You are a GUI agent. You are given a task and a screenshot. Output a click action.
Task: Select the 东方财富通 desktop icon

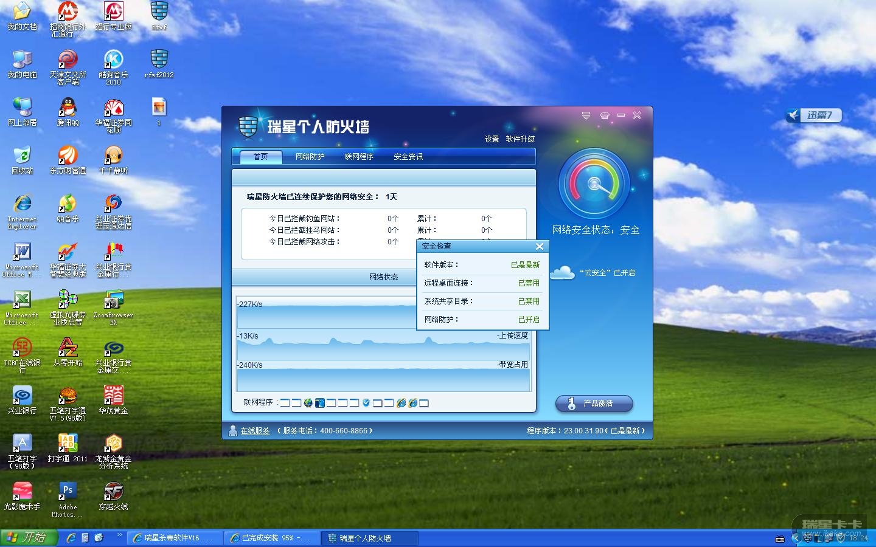[x=68, y=160]
